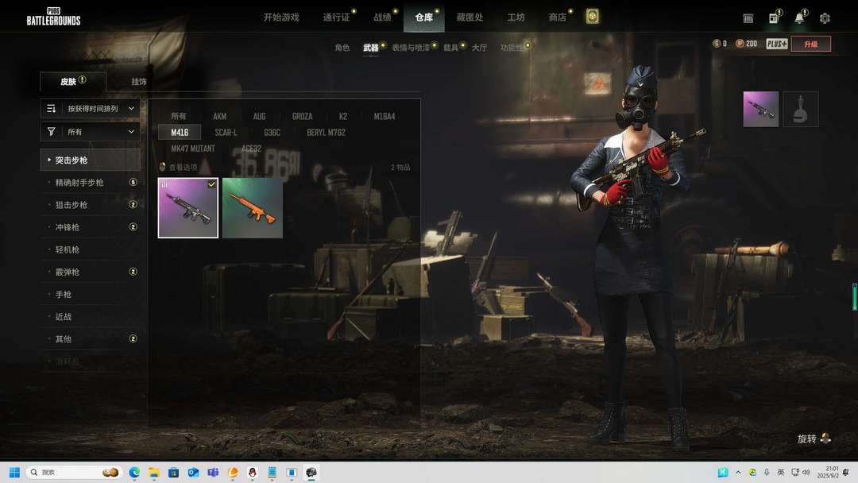Screen dimensions: 858x483
Task: Open Microsoft Store from the taskbar
Action: (173, 472)
